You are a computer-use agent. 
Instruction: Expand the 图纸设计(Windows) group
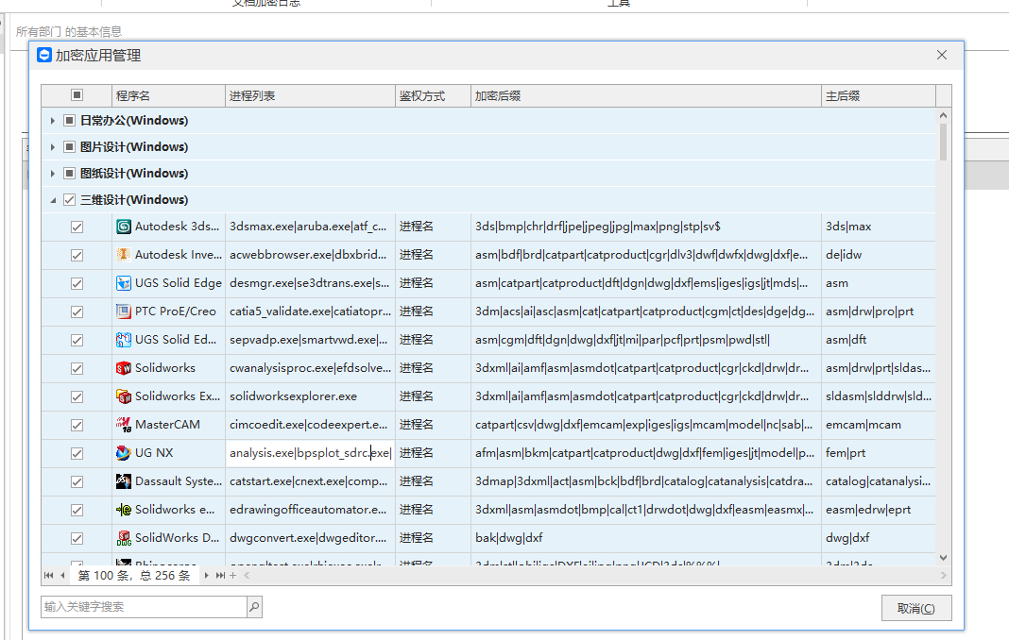(53, 173)
